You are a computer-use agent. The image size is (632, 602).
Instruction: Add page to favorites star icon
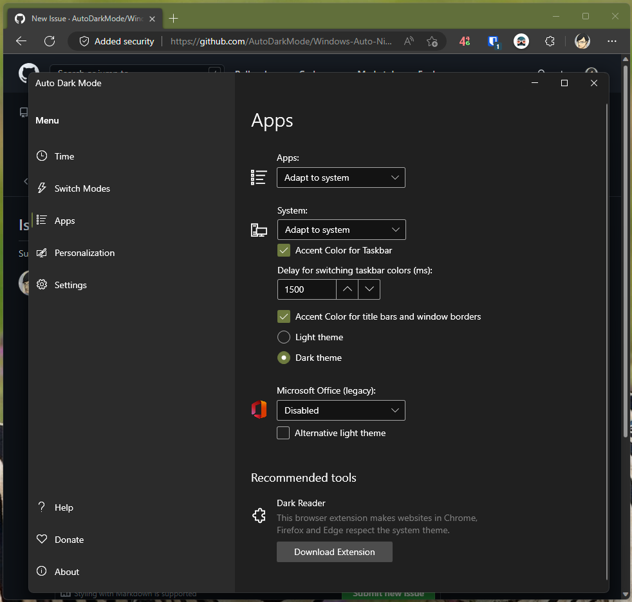pos(432,41)
